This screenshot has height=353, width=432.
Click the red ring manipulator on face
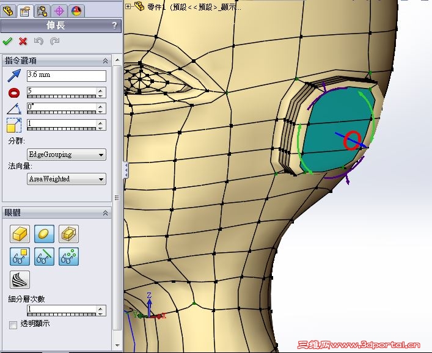click(x=352, y=140)
